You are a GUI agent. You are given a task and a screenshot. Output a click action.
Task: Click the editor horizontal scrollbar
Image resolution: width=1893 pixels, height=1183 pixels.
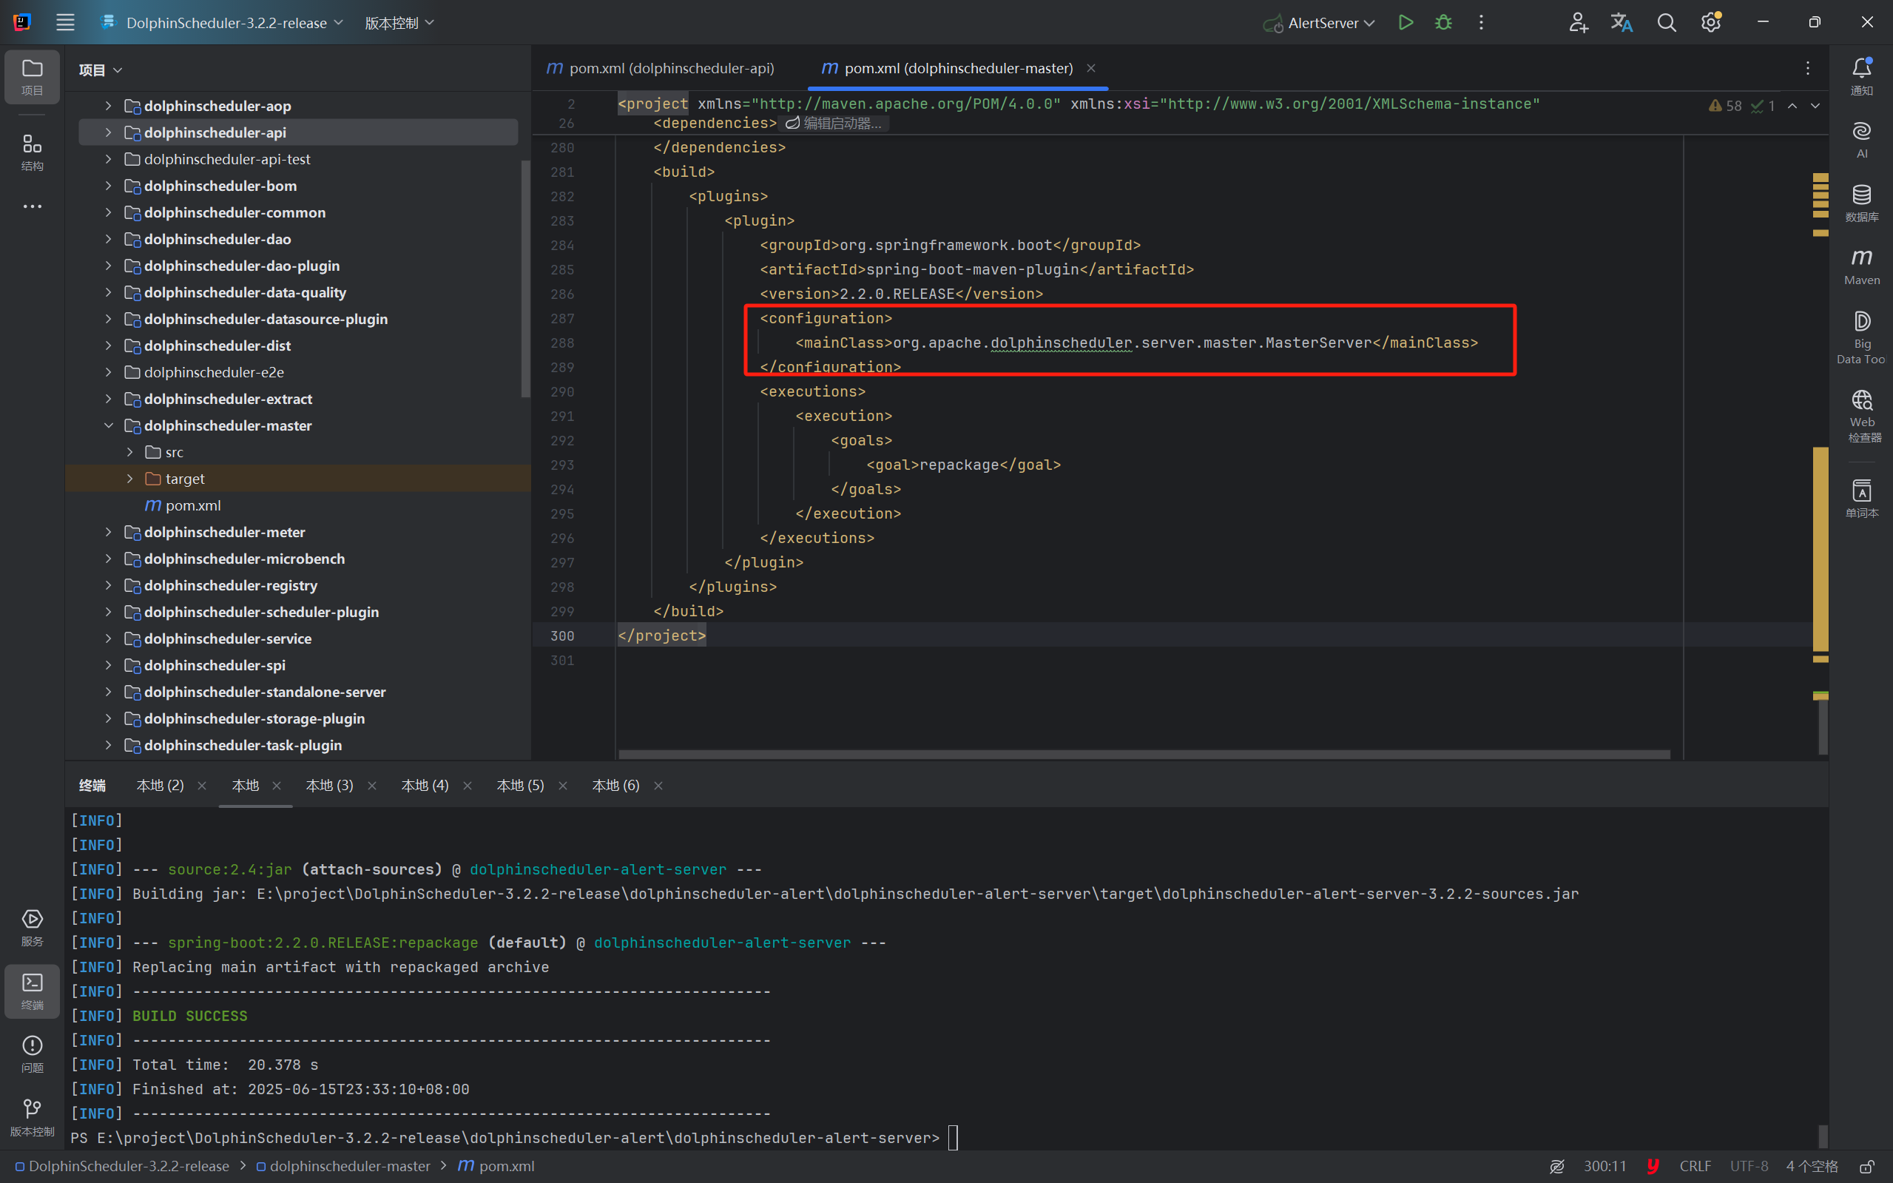point(1144,754)
